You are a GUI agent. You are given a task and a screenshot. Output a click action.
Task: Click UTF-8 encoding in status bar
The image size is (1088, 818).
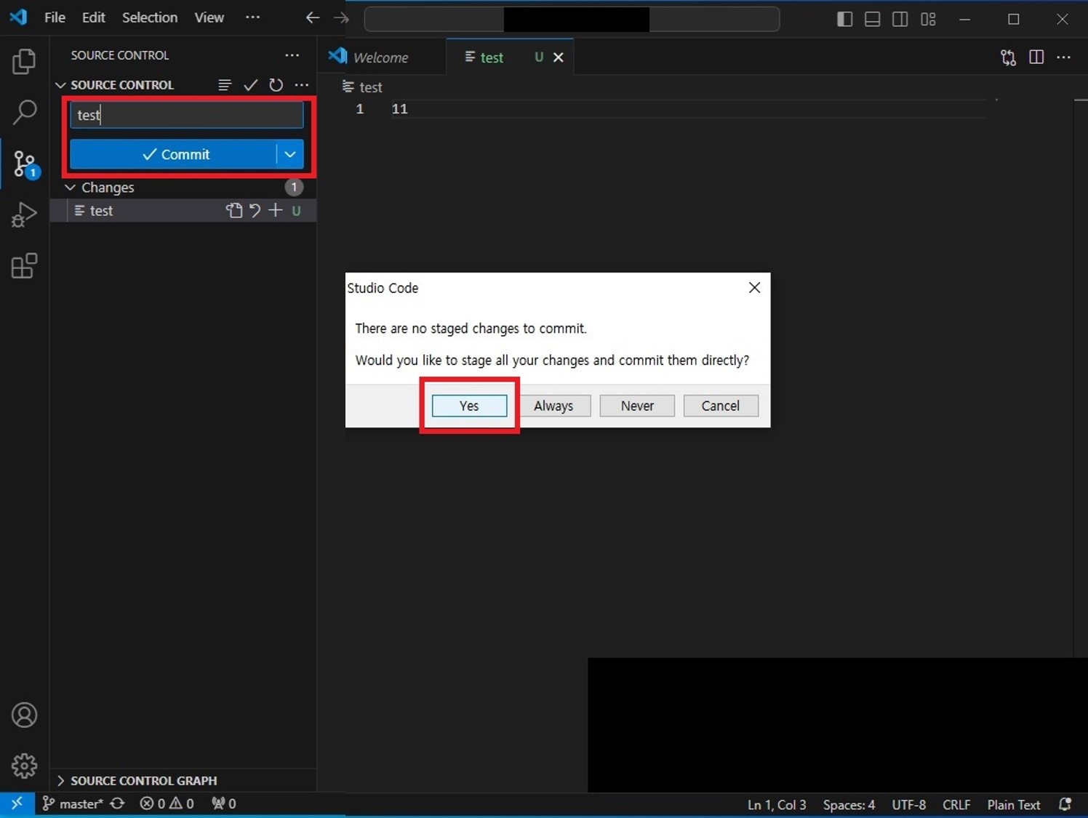pos(909,805)
